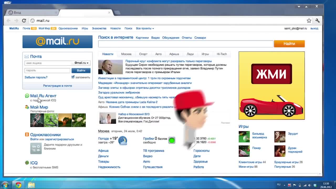The image size is (336, 189).
Task: Switch to the Hi-Tech news tab
Action: click(x=222, y=54)
